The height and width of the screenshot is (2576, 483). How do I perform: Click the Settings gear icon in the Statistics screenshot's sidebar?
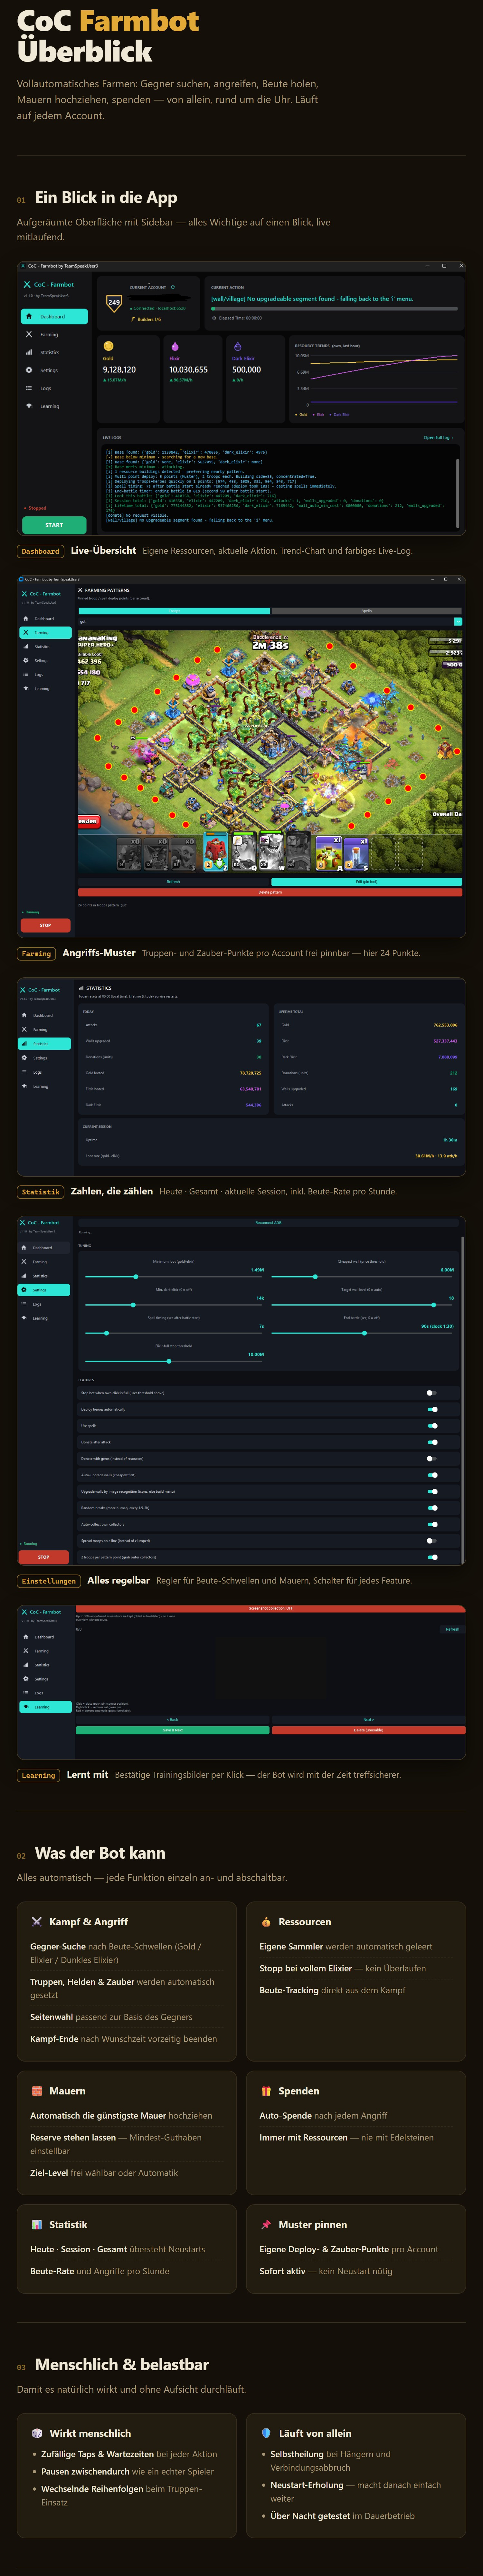tap(24, 1058)
